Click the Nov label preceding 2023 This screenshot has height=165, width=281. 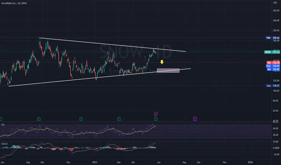pyautogui.click(x=68, y=162)
